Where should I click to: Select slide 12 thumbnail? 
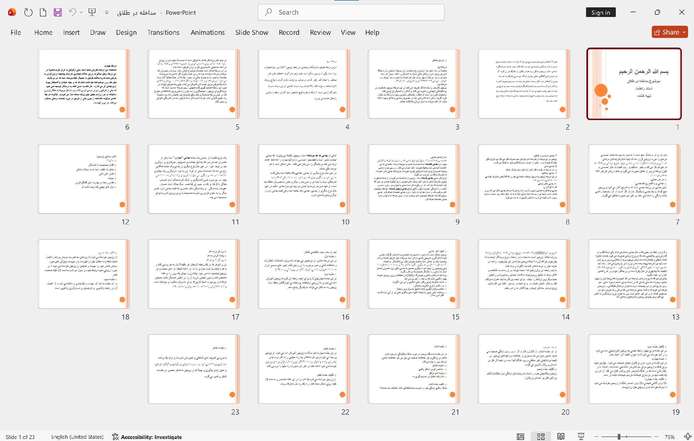(84, 179)
